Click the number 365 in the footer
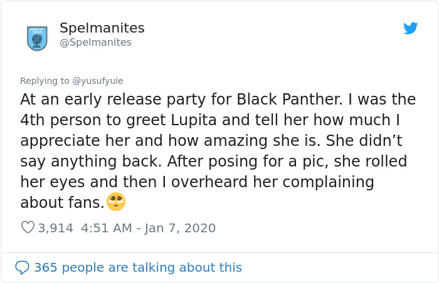Screen dimensions: 439x283 (45, 267)
